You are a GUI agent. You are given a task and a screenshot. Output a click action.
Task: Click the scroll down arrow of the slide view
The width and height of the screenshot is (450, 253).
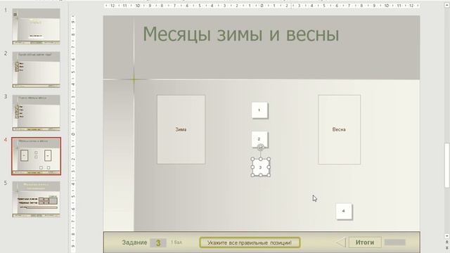(x=447, y=236)
